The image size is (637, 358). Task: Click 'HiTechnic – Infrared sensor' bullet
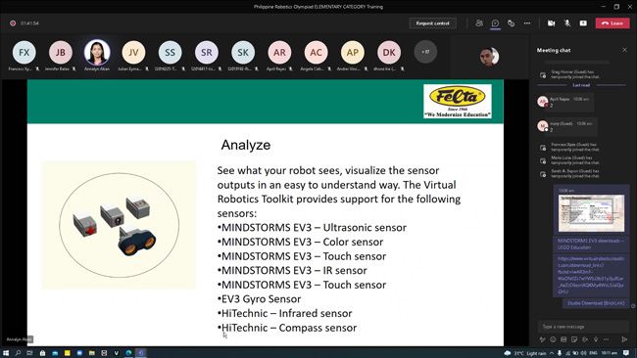click(285, 313)
